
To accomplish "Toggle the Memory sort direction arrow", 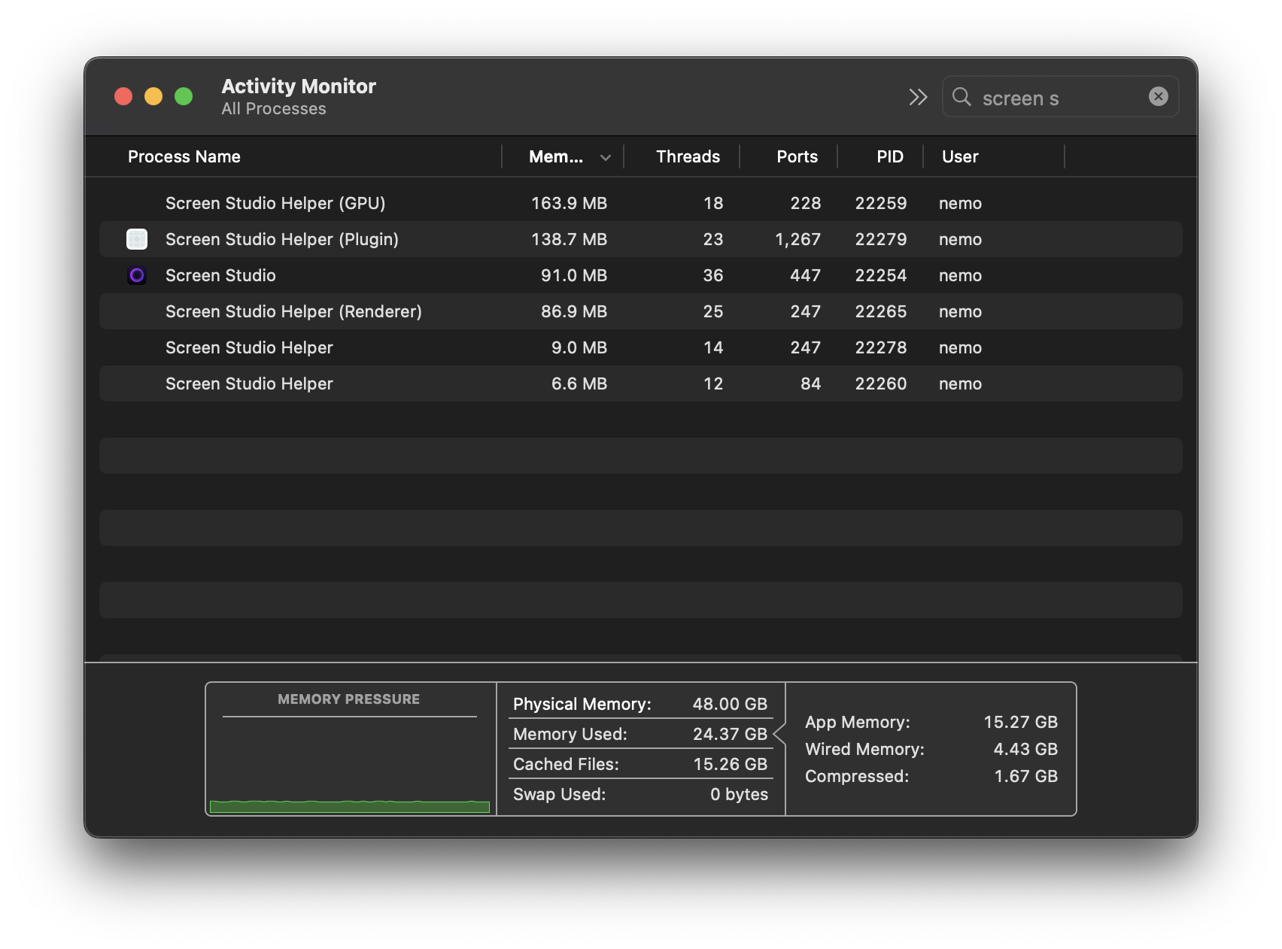I will coord(605,157).
